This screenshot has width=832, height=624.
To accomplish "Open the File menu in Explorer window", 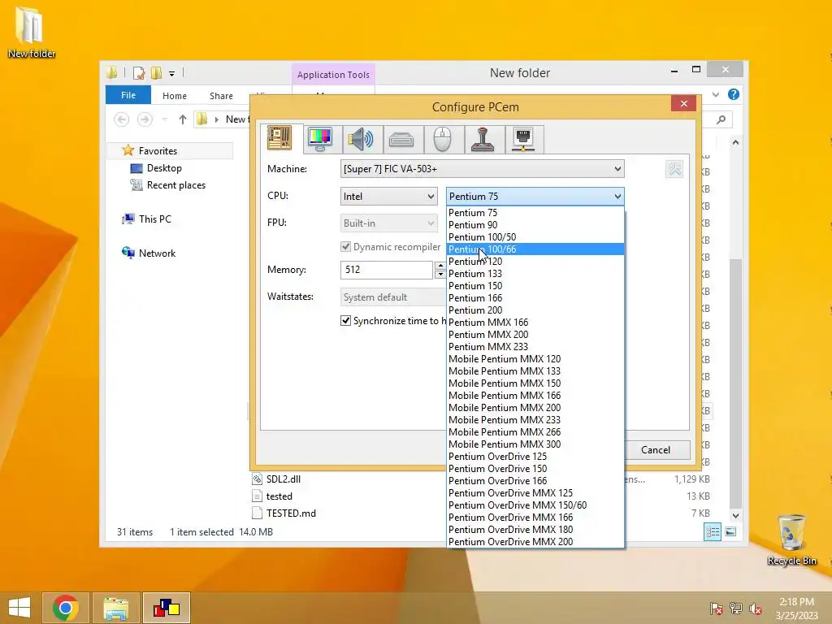I will [x=128, y=96].
